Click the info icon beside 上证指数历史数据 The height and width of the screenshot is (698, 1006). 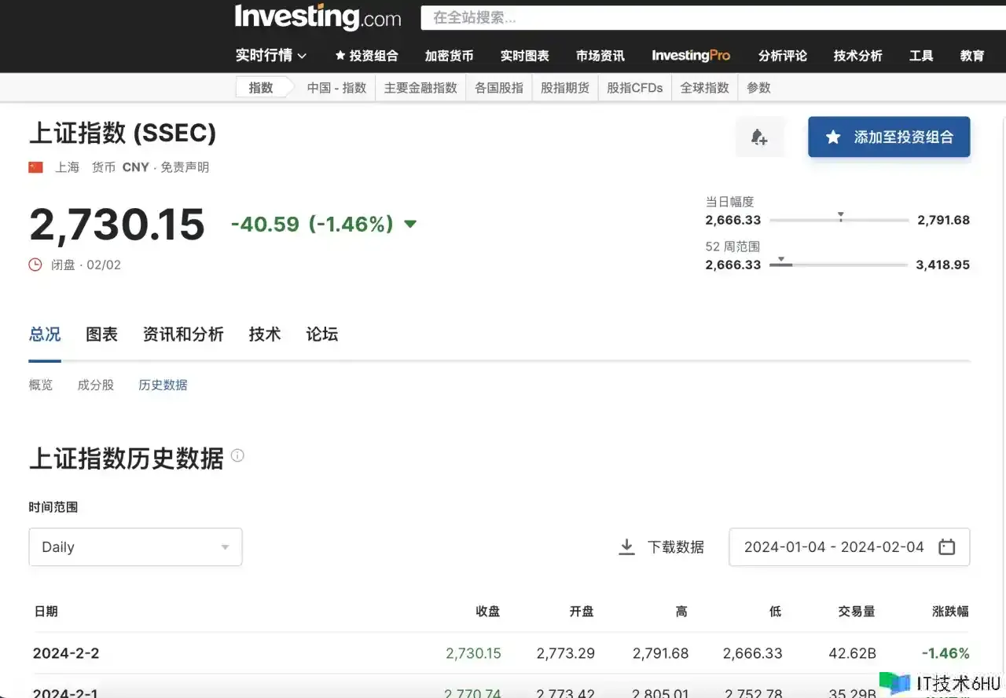tap(237, 455)
